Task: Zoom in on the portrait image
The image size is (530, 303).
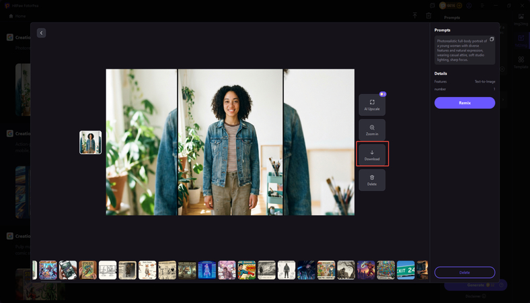Action: [x=372, y=129]
